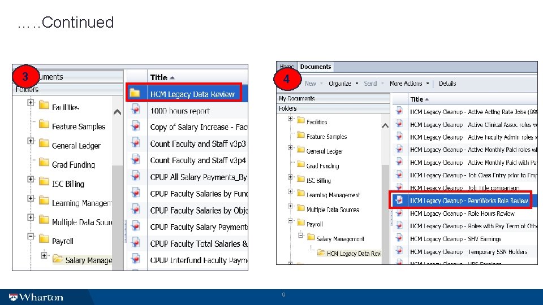
Task: Switch to the Documents tab
Action: point(316,67)
